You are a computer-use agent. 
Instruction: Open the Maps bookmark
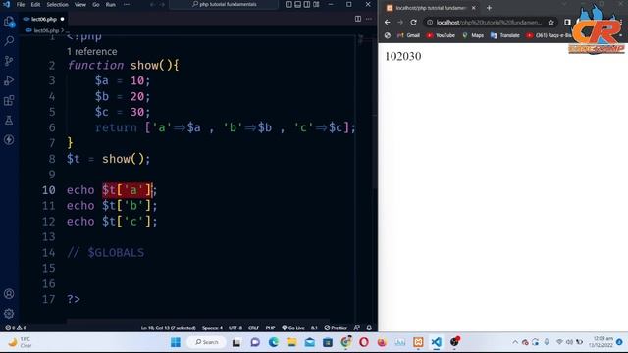click(473, 35)
